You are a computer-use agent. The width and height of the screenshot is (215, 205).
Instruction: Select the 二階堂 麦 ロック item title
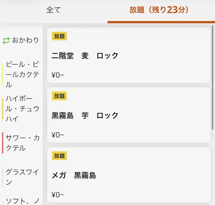click(x=85, y=56)
